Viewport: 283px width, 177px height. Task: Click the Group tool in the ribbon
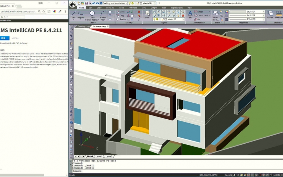271,15
